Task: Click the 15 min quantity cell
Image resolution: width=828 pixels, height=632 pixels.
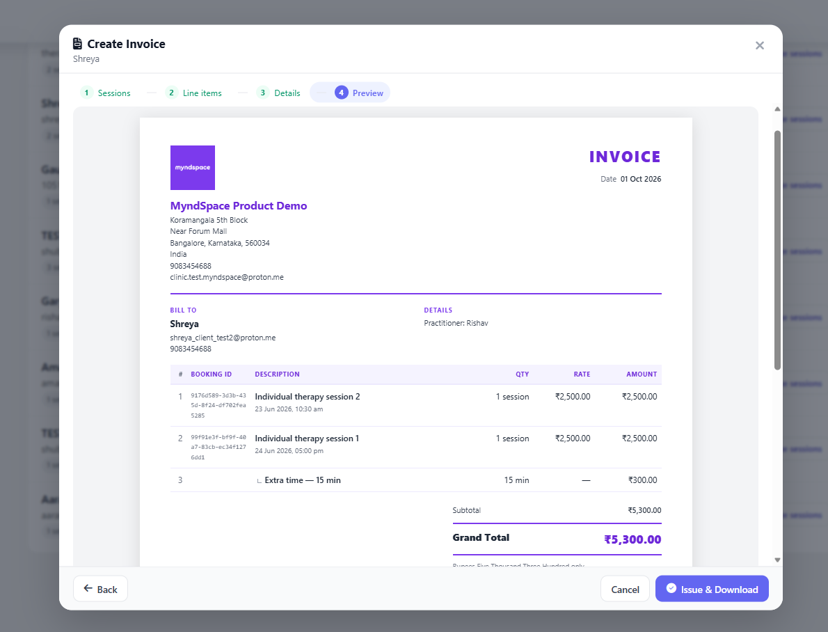Action: pyautogui.click(x=516, y=480)
